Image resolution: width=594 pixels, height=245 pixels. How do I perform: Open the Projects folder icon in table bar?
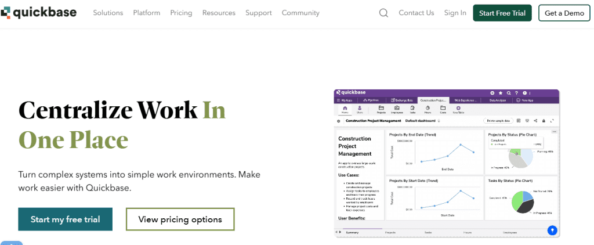coord(381,108)
